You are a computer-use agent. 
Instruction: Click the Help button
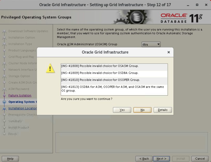(10, 159)
